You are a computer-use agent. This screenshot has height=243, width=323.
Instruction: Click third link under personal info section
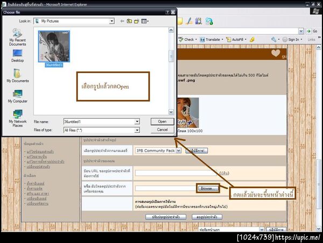pyautogui.click(x=46, y=161)
